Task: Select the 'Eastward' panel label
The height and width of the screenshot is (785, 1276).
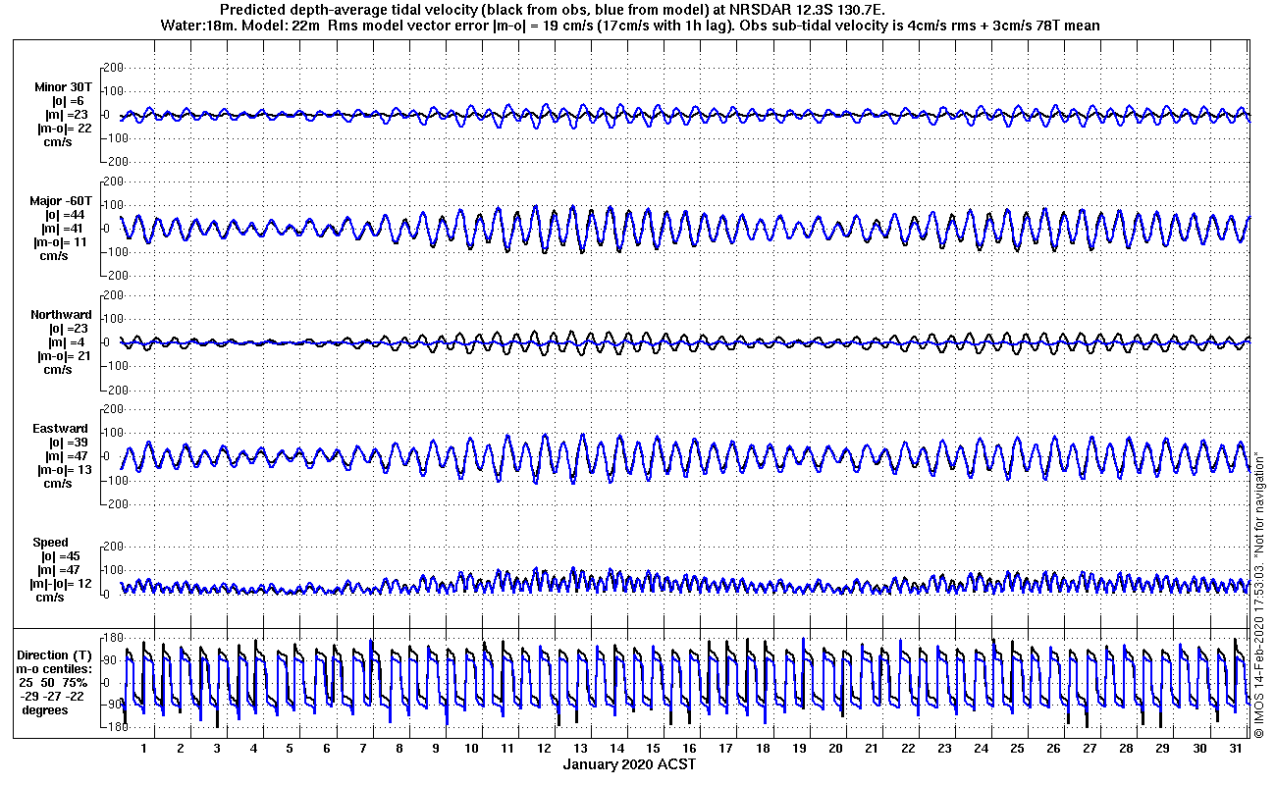Action: coord(61,429)
